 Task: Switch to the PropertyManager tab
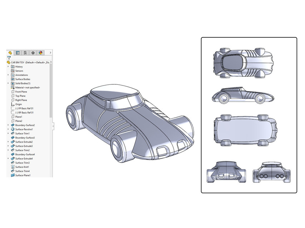17,53
